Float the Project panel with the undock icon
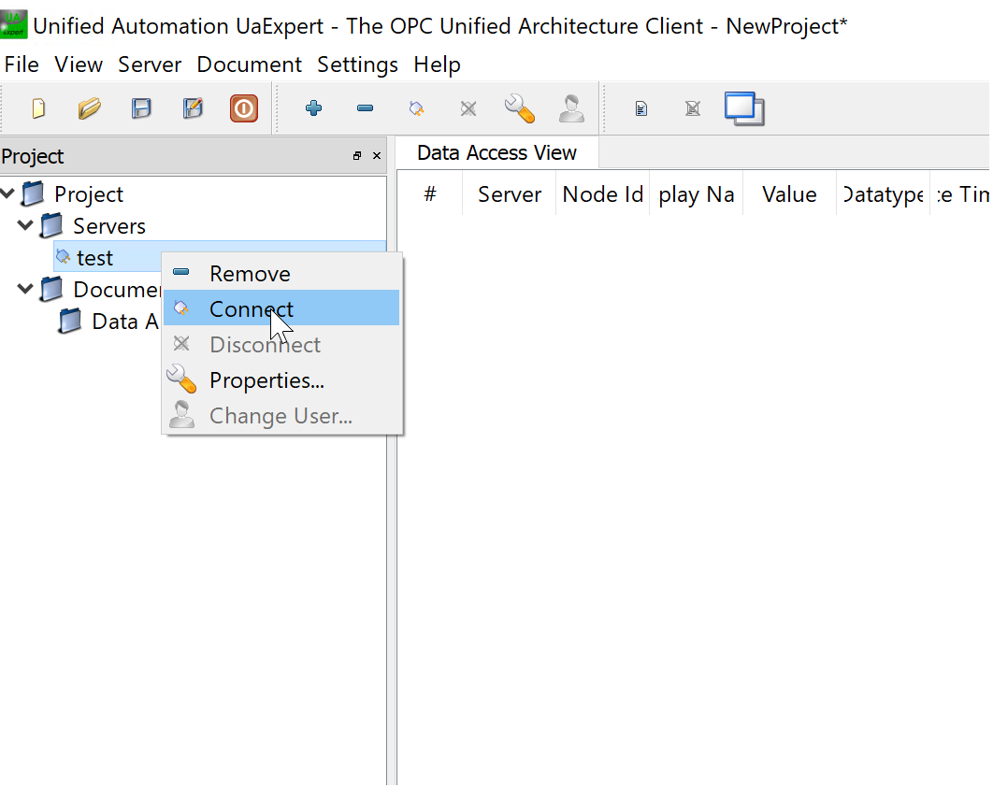Image resolution: width=993 pixels, height=787 pixels. [x=357, y=156]
